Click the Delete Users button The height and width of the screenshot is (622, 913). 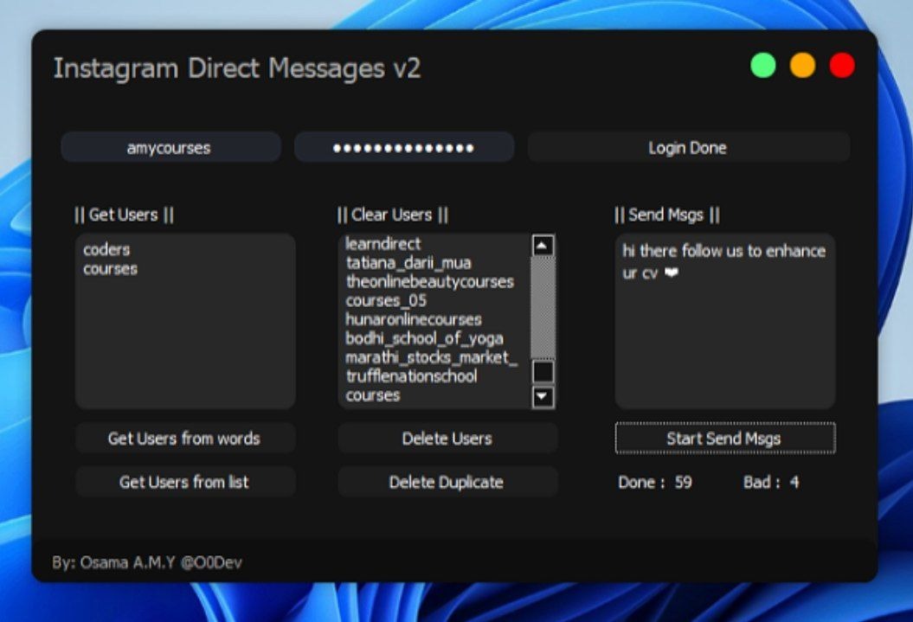tap(447, 438)
